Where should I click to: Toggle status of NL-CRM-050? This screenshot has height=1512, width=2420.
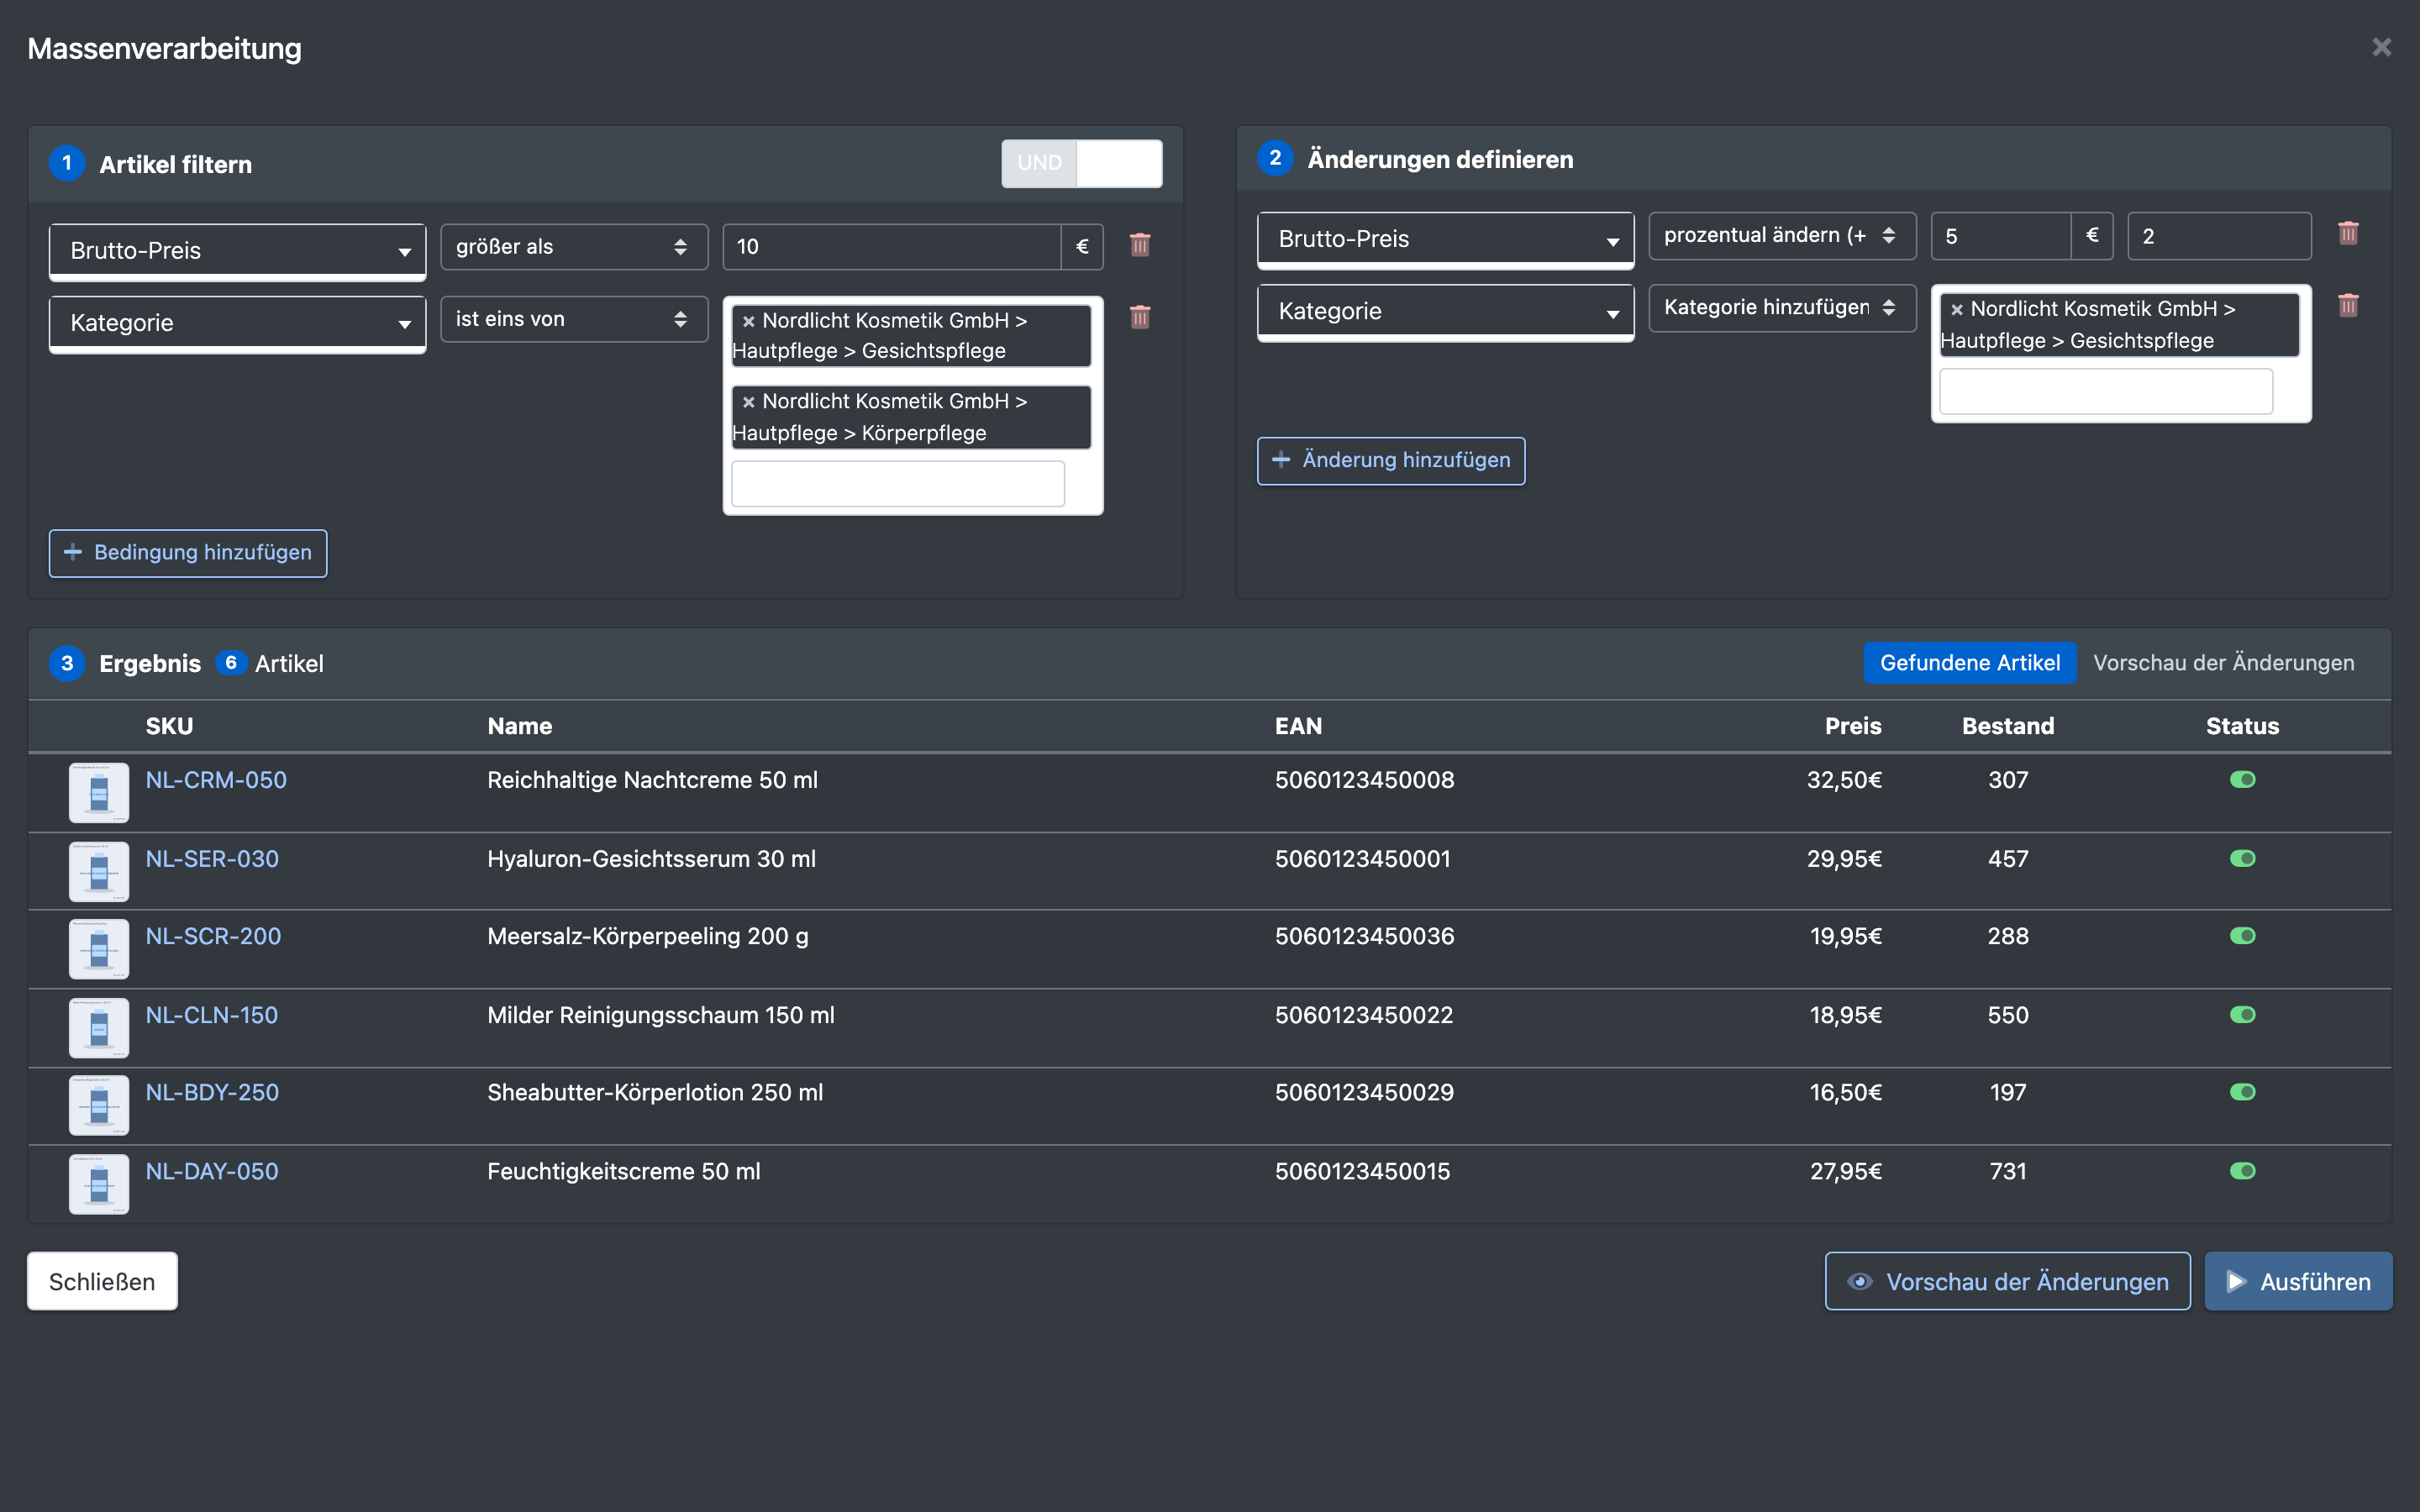click(x=2242, y=780)
